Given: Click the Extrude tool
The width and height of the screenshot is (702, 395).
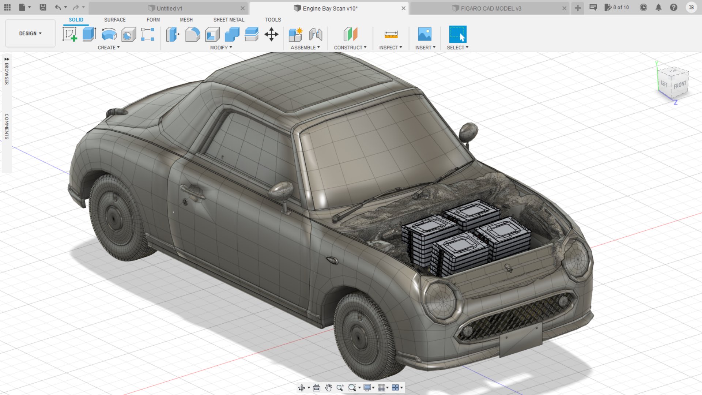Looking at the screenshot, I should pos(89,34).
